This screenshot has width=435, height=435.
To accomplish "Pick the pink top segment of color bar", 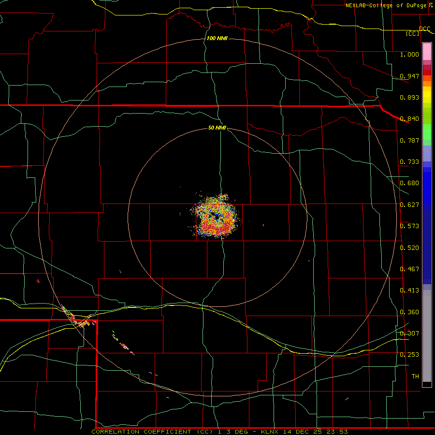I will pyautogui.click(x=427, y=51).
